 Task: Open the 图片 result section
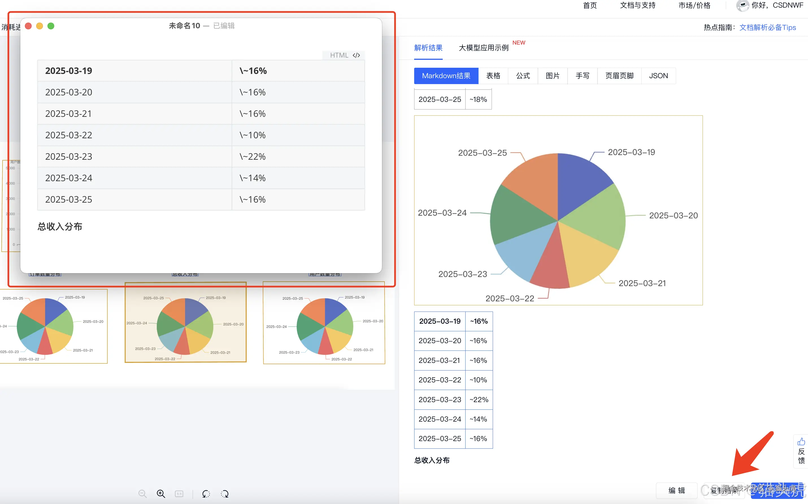[x=552, y=76]
